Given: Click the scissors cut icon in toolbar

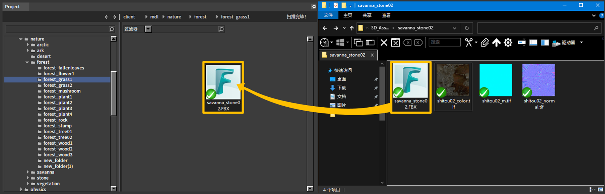Looking at the screenshot, I should tap(468, 43).
